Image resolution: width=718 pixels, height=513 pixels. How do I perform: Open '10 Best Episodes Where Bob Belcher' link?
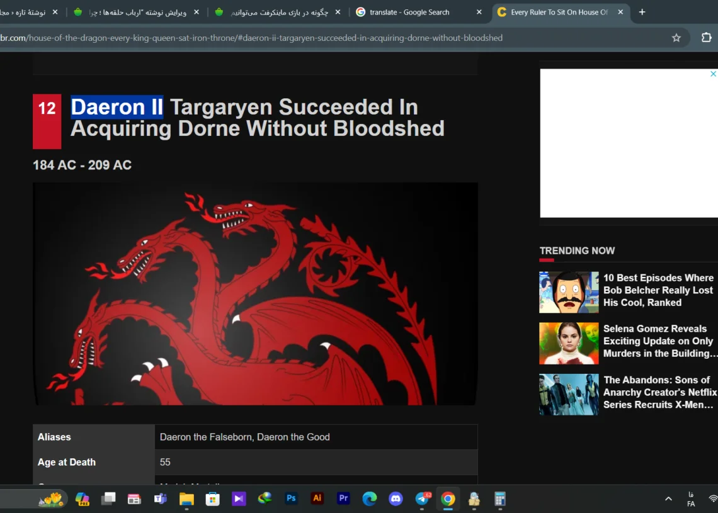click(x=658, y=290)
